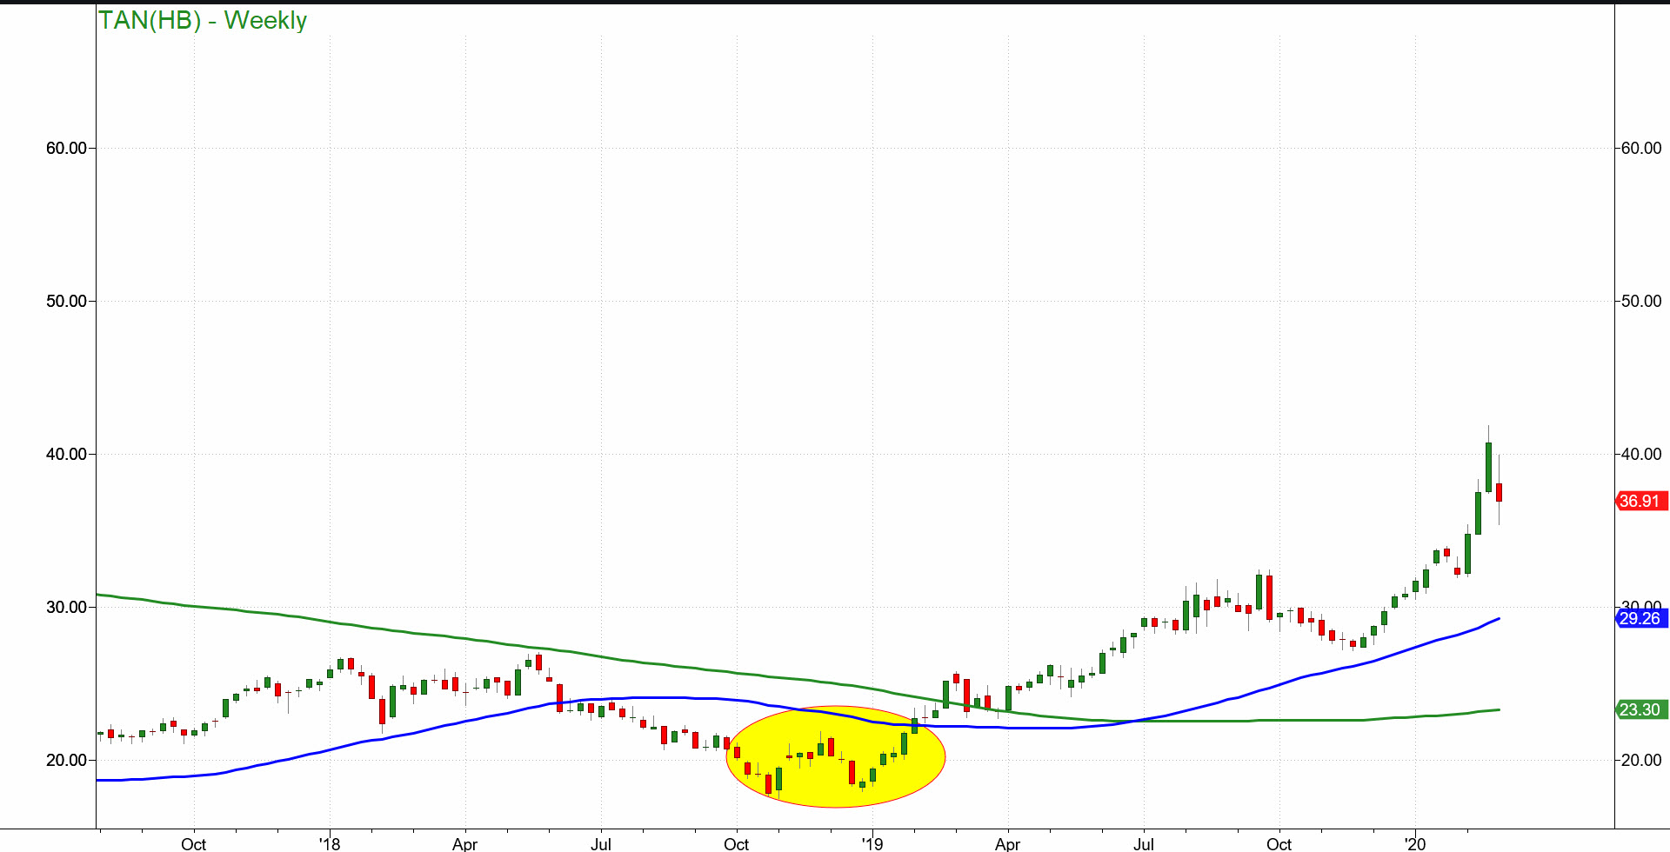The width and height of the screenshot is (1670, 852).
Task: Click the final red candle at chart's right end
Action: tap(1499, 493)
